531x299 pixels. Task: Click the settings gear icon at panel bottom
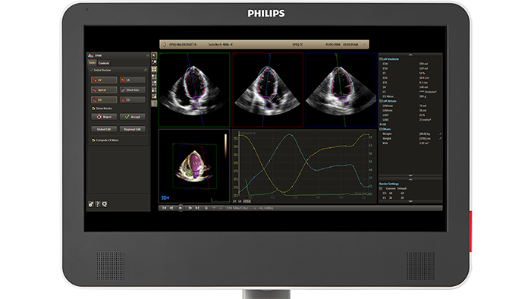tap(91, 204)
